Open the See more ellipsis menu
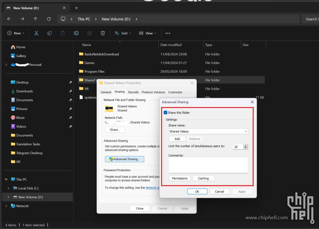 tap(168, 33)
